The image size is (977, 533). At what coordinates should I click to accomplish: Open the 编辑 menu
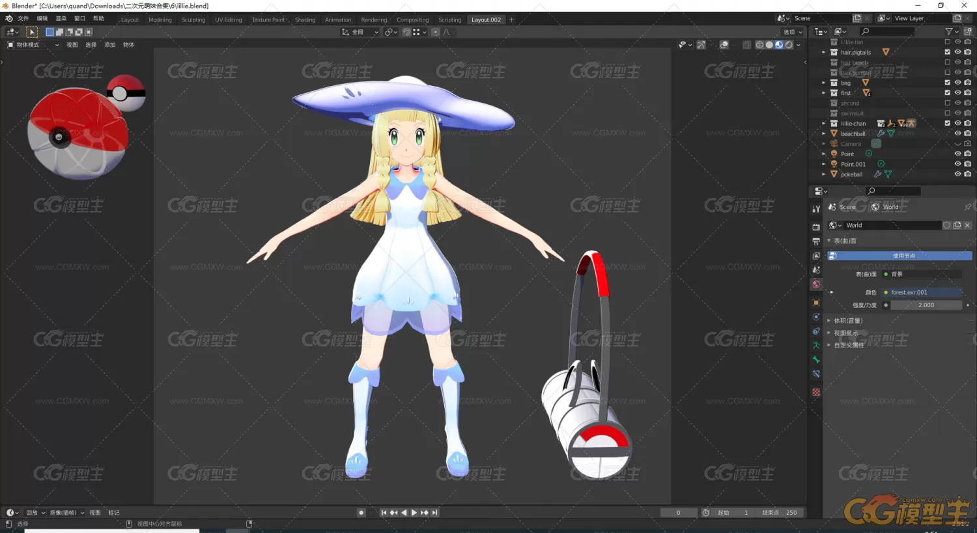click(42, 19)
